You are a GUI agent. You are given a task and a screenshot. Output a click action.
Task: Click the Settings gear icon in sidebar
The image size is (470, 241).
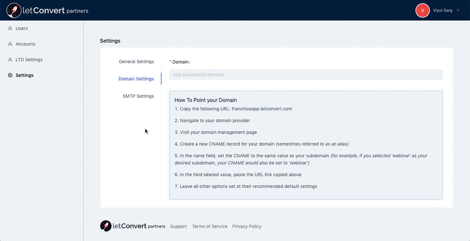[x=10, y=75]
